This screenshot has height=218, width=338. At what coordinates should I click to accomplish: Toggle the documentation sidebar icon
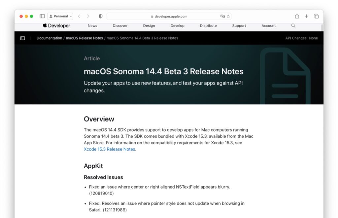[22, 38]
